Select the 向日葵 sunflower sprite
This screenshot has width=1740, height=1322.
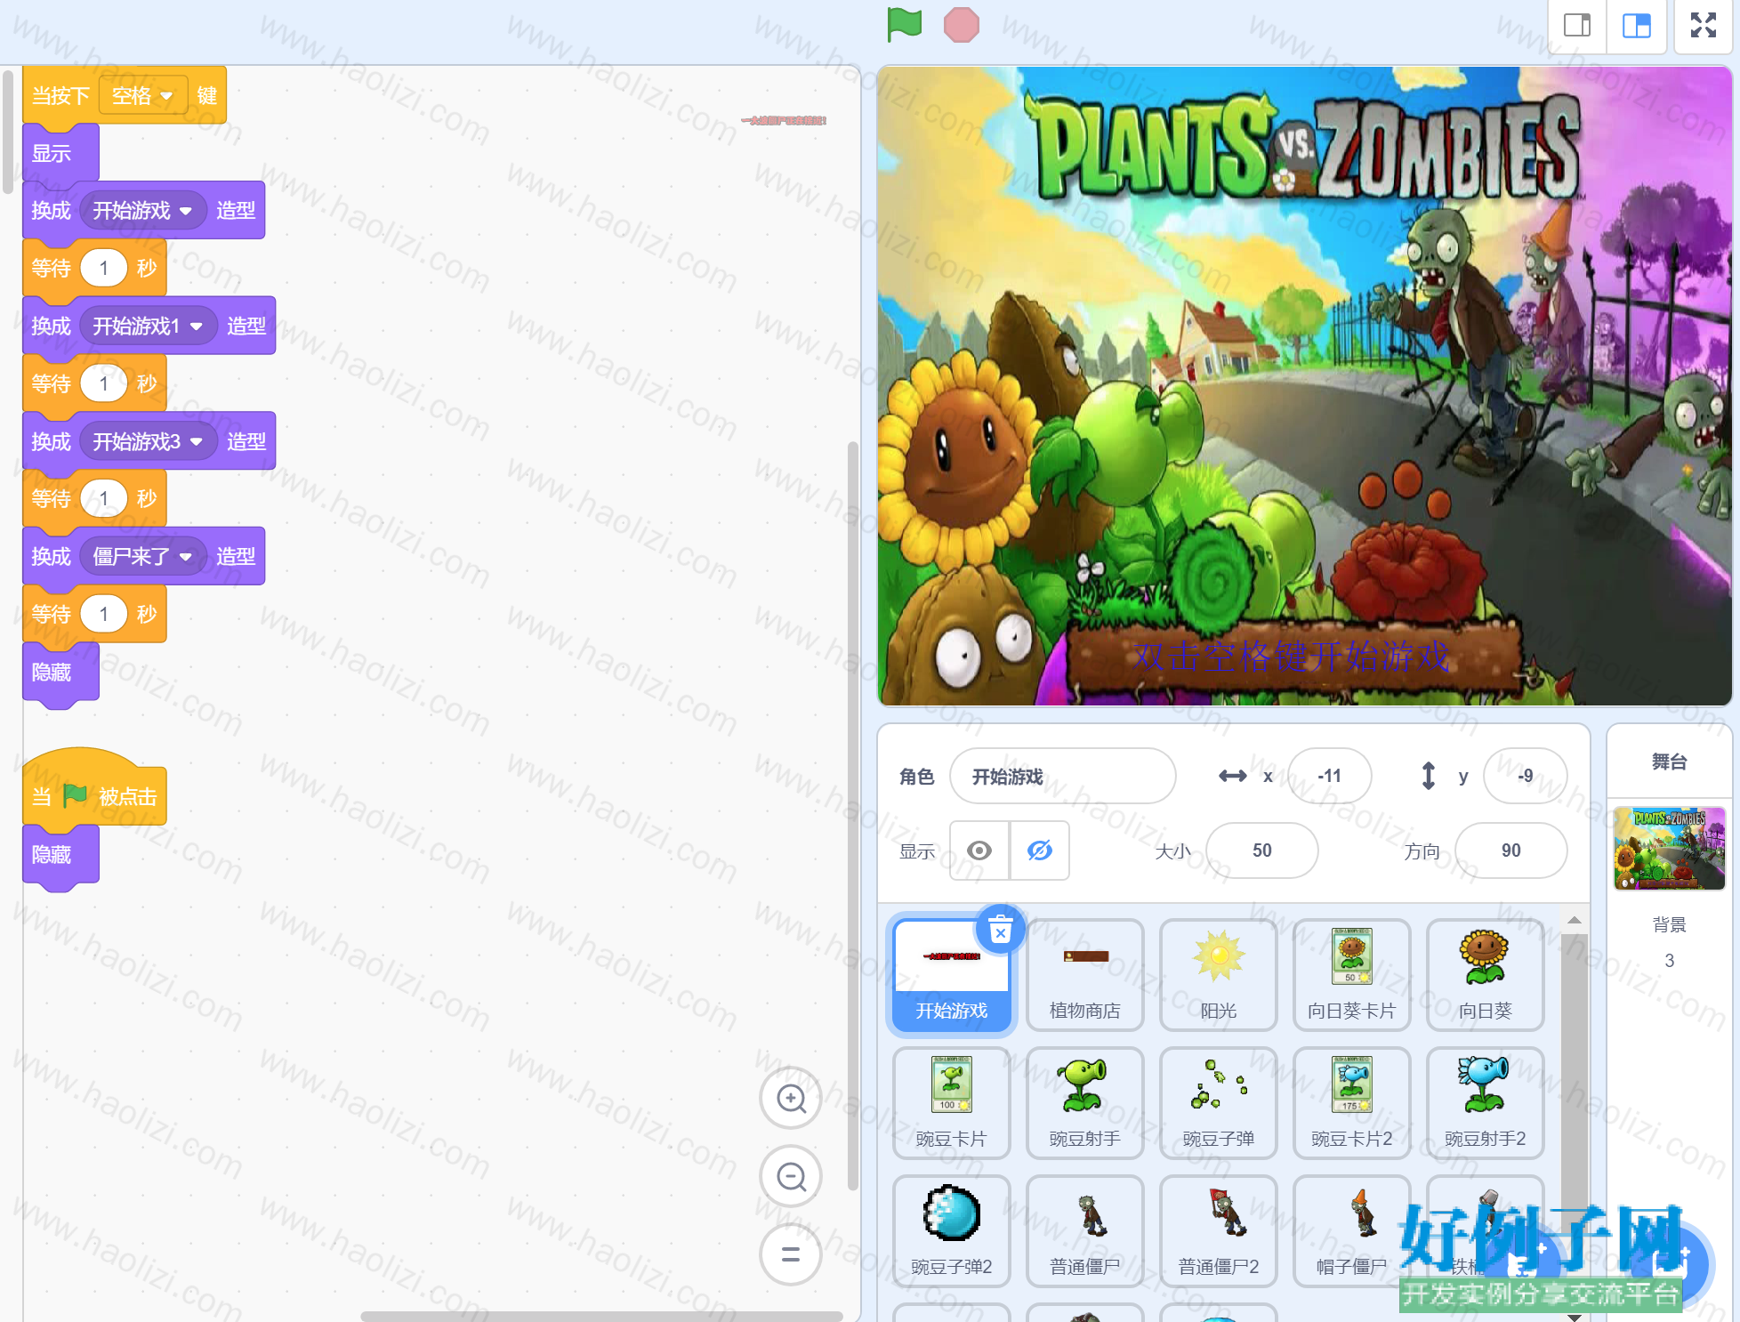click(x=1486, y=976)
